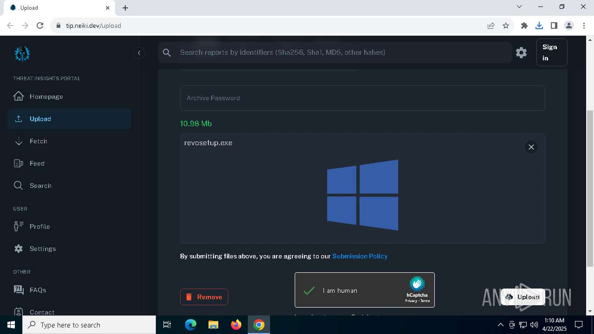The height and width of the screenshot is (334, 594).
Task: Select the Upload sidebar item
Action: (70, 119)
